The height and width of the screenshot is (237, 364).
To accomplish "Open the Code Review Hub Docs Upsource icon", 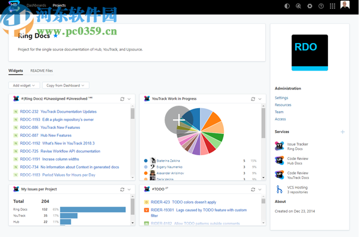I will coord(280,161).
